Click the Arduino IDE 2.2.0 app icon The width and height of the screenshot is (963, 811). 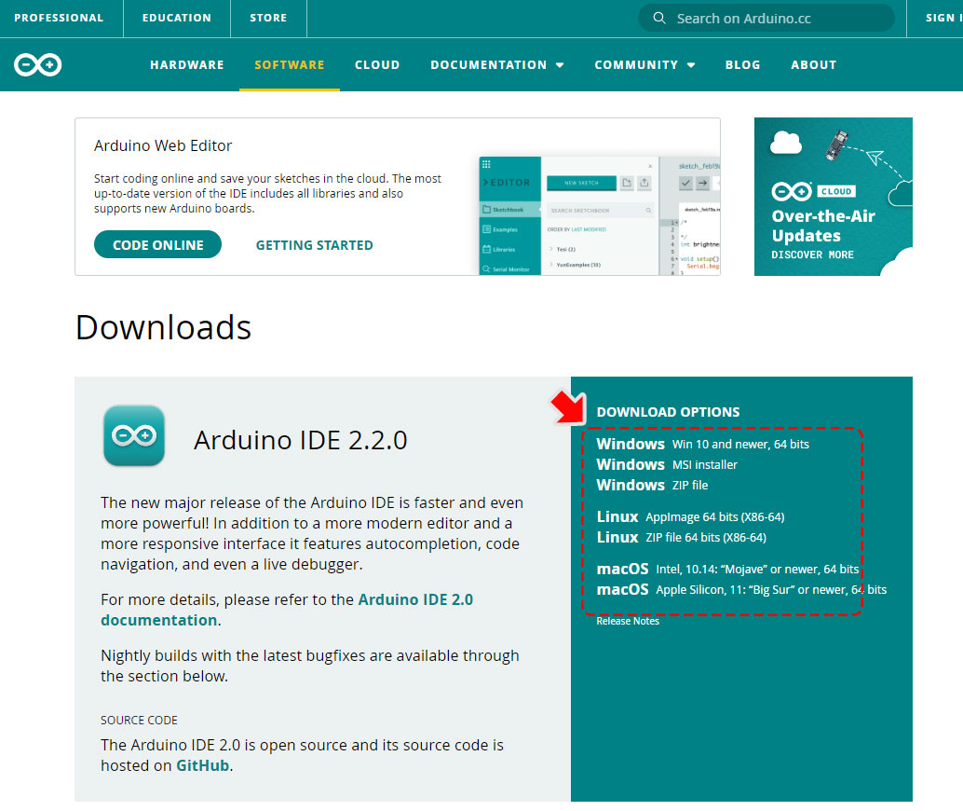tap(134, 435)
